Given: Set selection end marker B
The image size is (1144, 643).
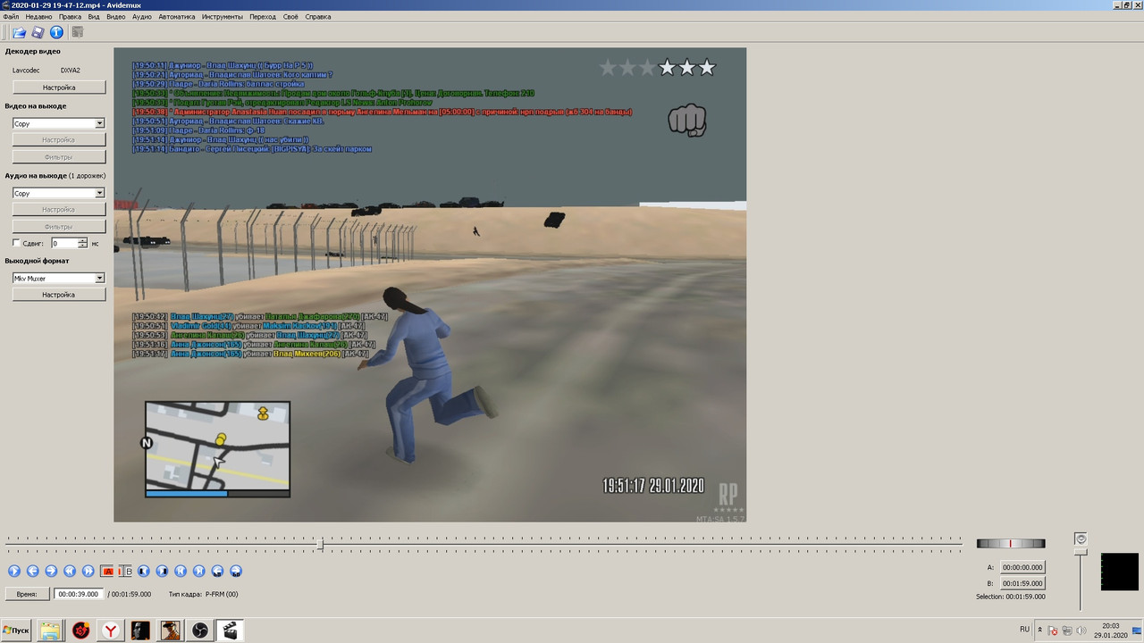Looking at the screenshot, I should click(x=126, y=571).
